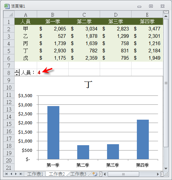Click the window resize grip corner
The image size is (172, 180).
(x=166, y=174)
